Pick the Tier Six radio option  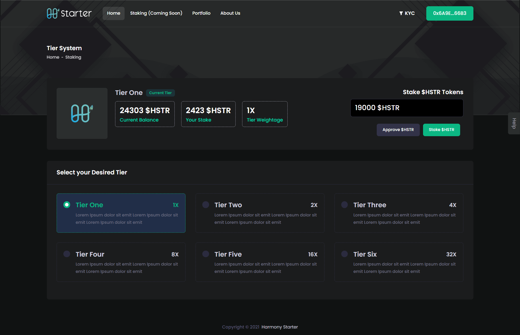344,254
